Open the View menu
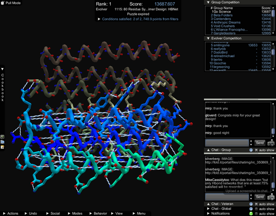 tap(117, 213)
